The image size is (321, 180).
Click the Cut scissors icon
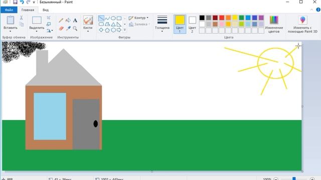tap(21, 18)
